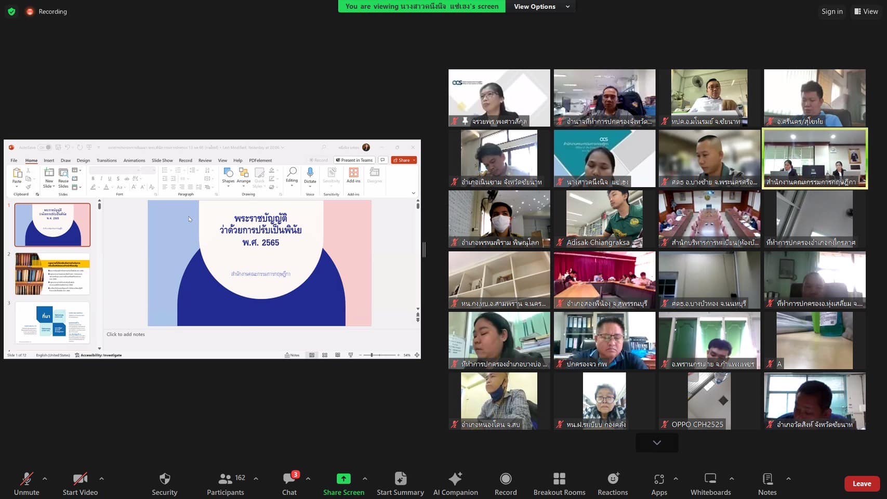Click Add-ins in PowerPoint ribbon
Image resolution: width=887 pixels, height=499 pixels.
click(353, 175)
